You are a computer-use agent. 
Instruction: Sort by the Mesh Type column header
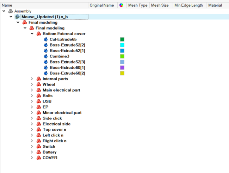coord(138,6)
